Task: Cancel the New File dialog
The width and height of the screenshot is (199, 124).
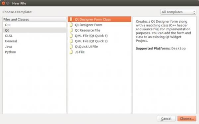Action: click(166, 119)
